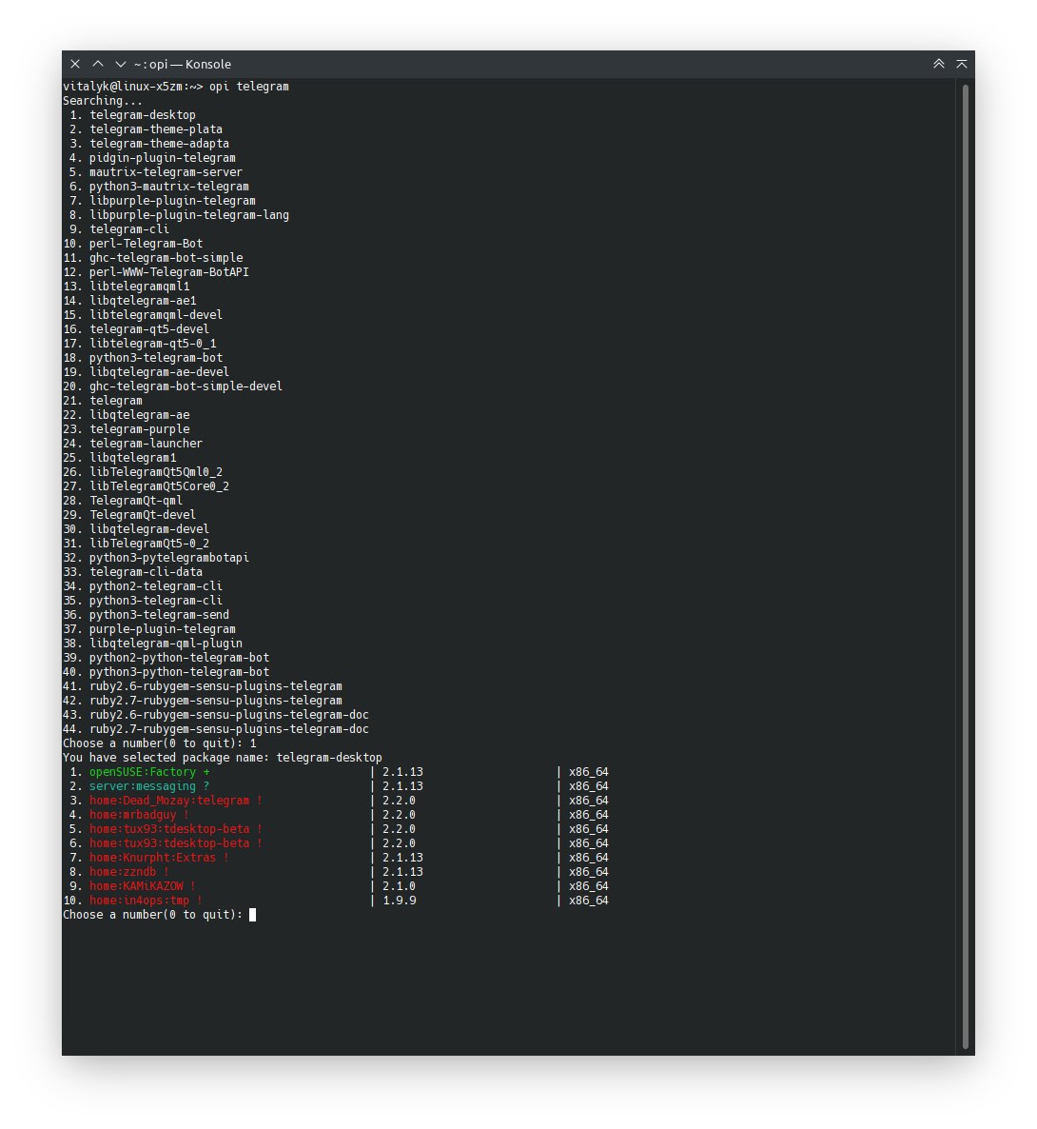Click the "telegram-qt5-devel" entry

(x=149, y=329)
